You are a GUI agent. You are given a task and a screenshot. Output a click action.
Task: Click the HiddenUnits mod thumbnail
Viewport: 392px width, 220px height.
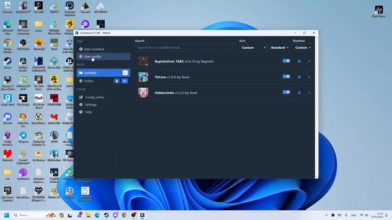143,93
